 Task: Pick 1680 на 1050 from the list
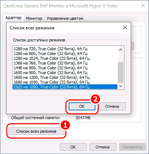click(x=65, y=82)
